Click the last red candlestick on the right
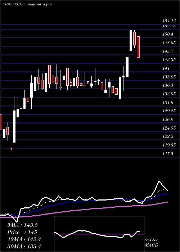The width and height of the screenshot is (180, 252). [x=138, y=47]
